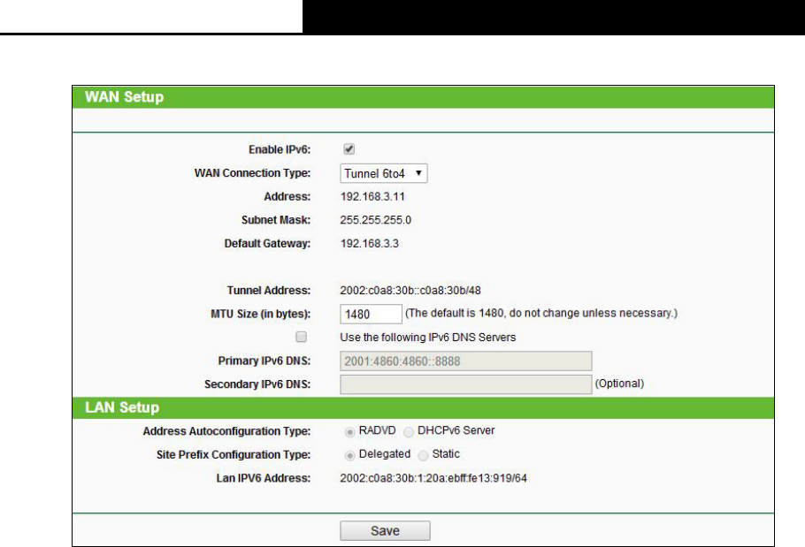This screenshot has height=547, width=805.
Task: Click the Tunnel Address label
Action: pyautogui.click(x=269, y=291)
